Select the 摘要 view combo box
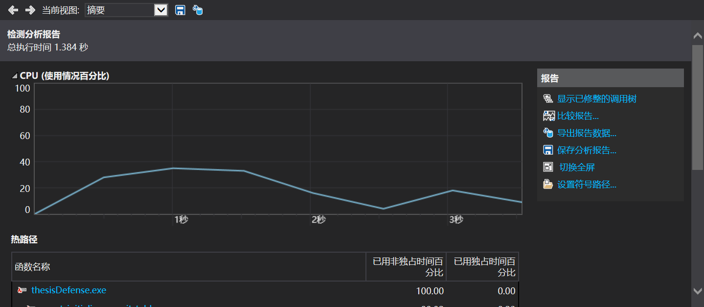This screenshot has height=307, width=704. click(x=126, y=10)
